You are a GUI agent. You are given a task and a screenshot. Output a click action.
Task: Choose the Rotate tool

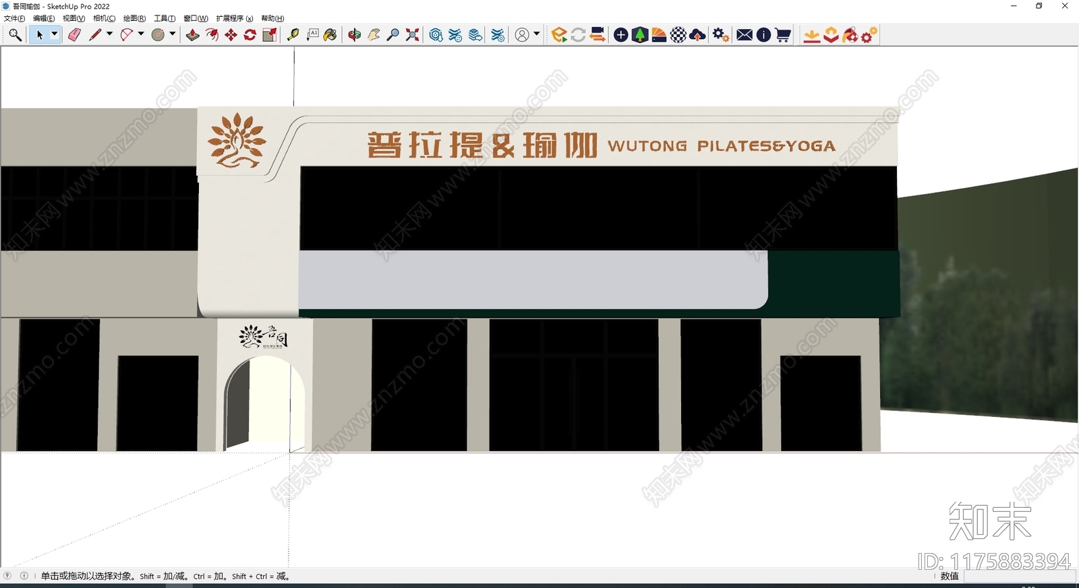(x=250, y=35)
